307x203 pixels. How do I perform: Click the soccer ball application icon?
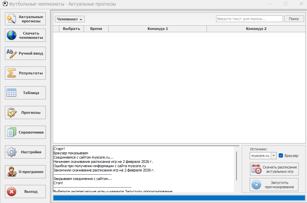click(x=5, y=4)
